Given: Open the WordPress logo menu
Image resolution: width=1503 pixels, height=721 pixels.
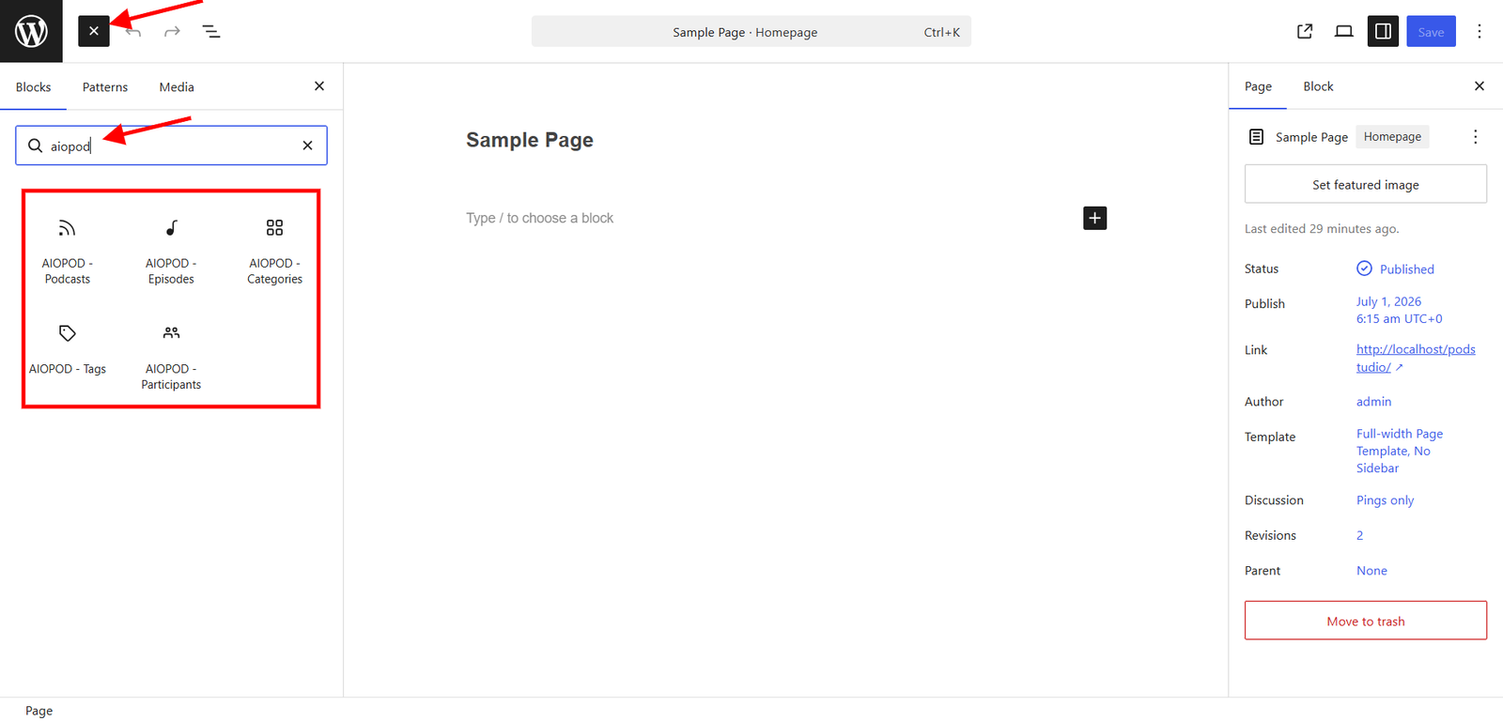Looking at the screenshot, I should 31,31.
